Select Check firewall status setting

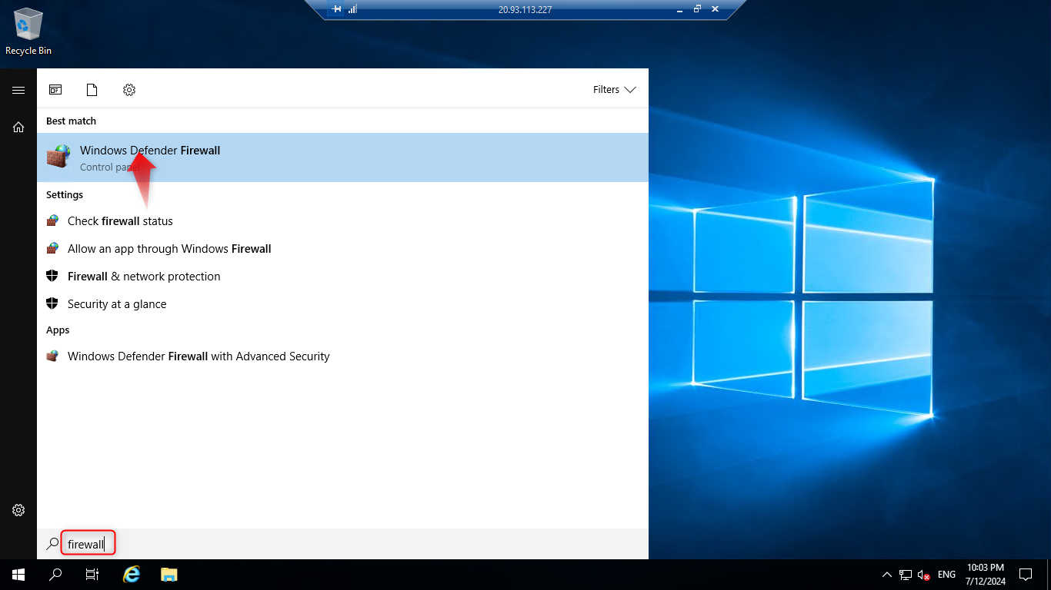point(120,221)
